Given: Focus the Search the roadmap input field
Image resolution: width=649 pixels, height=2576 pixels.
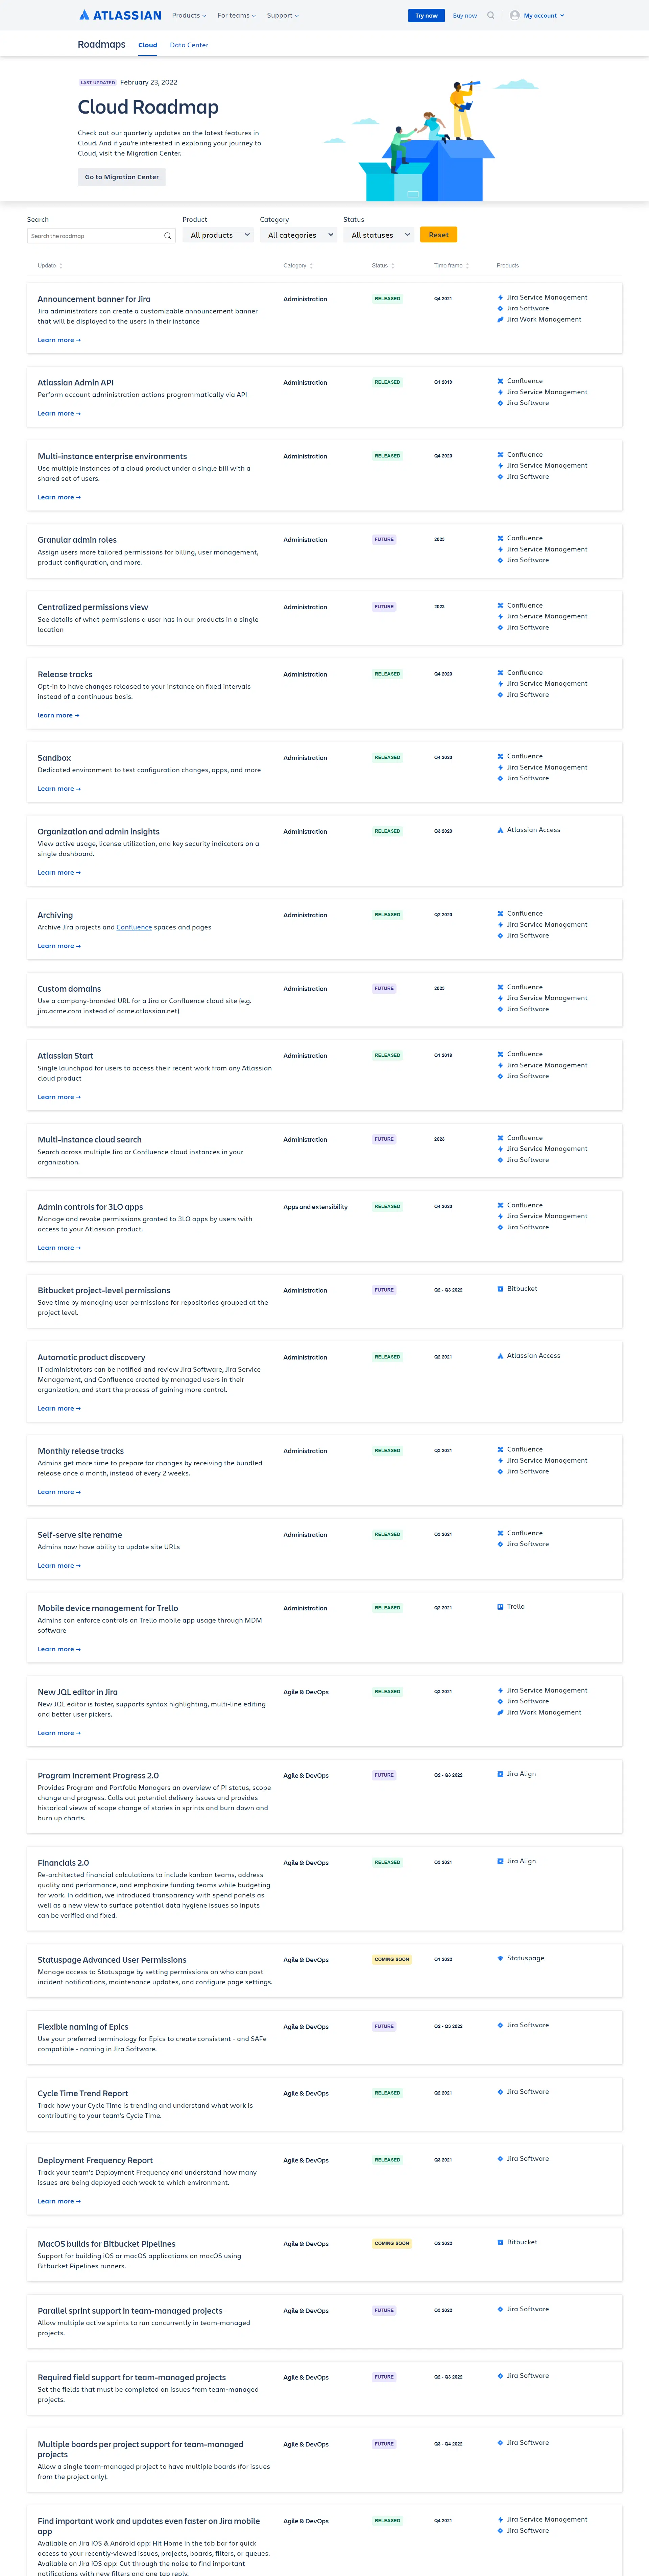Looking at the screenshot, I should 95,236.
